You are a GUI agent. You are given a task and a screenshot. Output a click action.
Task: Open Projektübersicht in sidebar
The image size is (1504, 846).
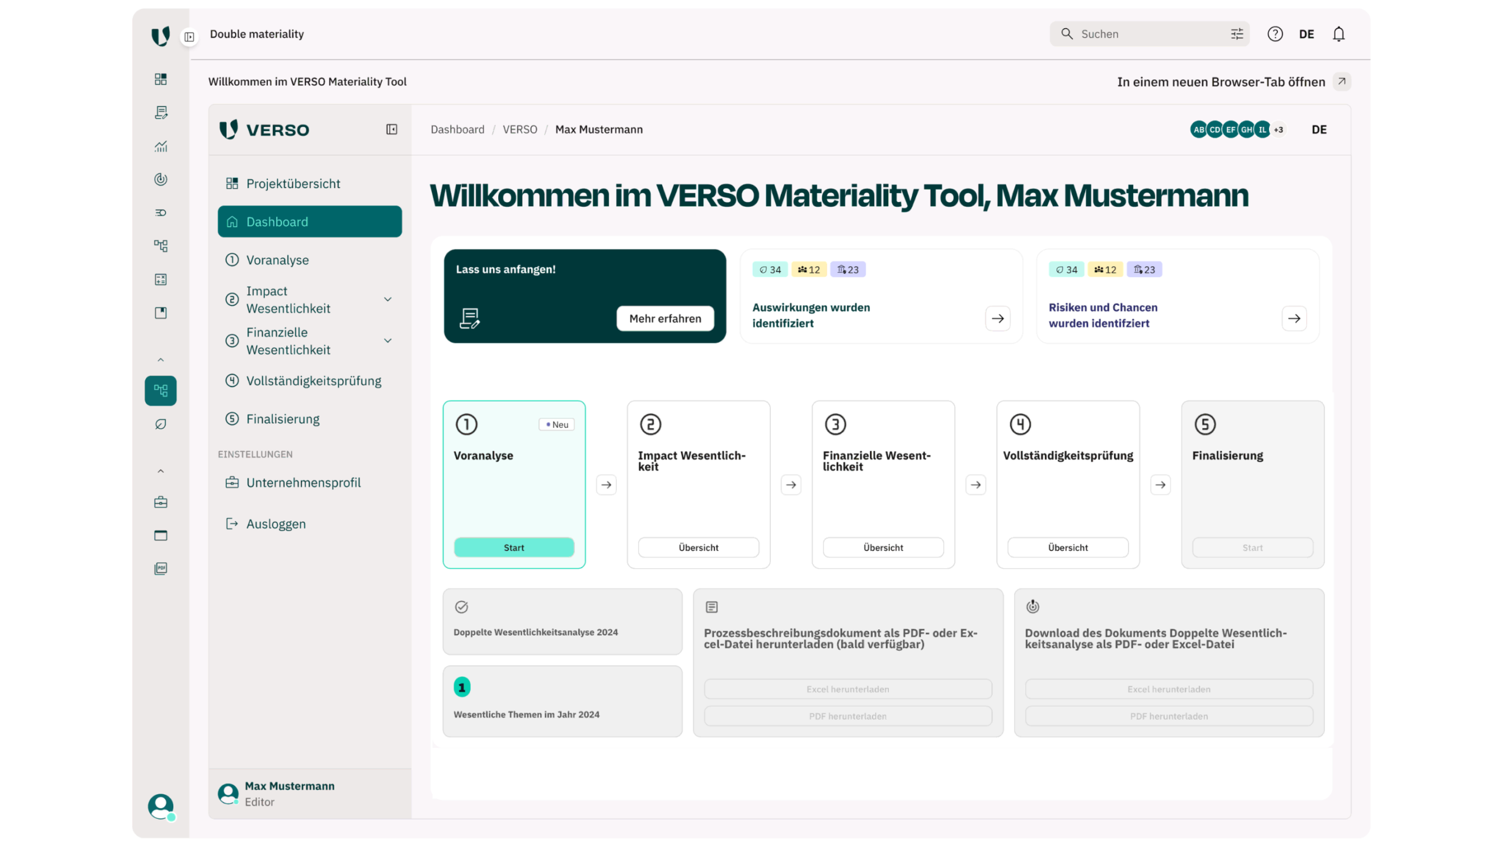[310, 183]
